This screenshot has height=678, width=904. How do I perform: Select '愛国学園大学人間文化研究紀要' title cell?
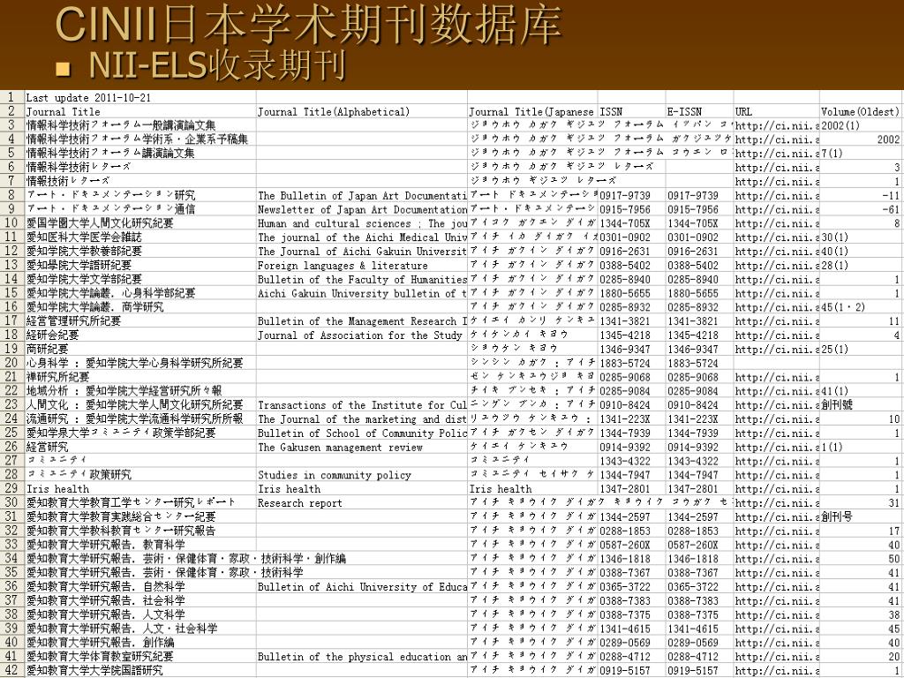tap(140, 223)
